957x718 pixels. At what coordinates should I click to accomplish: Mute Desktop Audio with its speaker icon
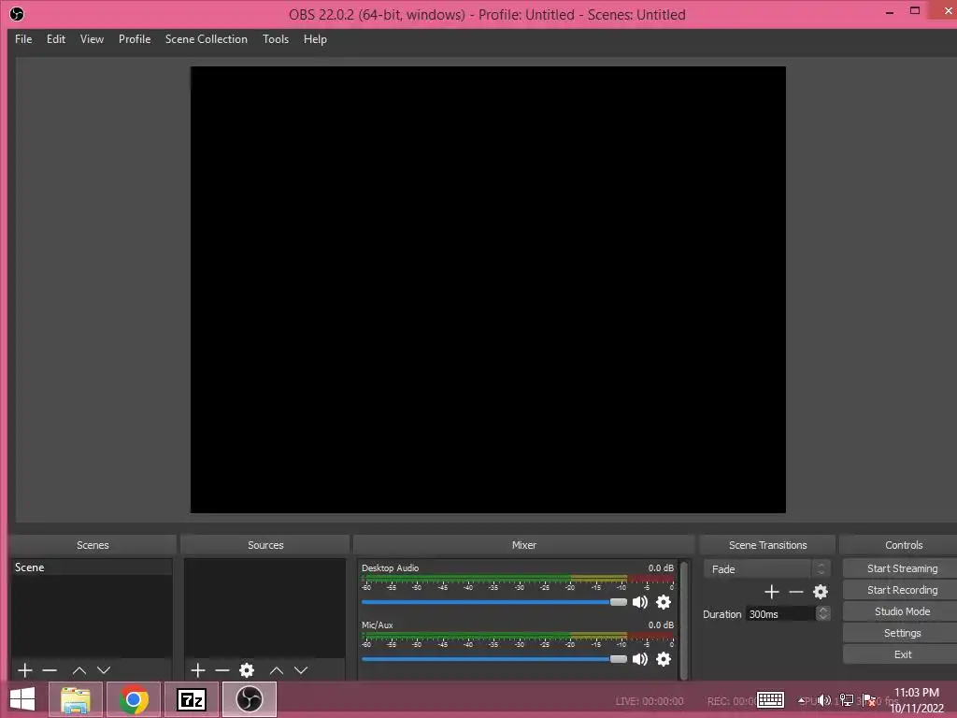[639, 603]
